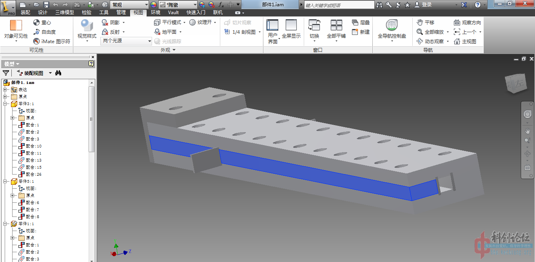Screen dimensions: 535x262
Task: Collapse the 零件3:1 tree node
Action: pos(5,104)
